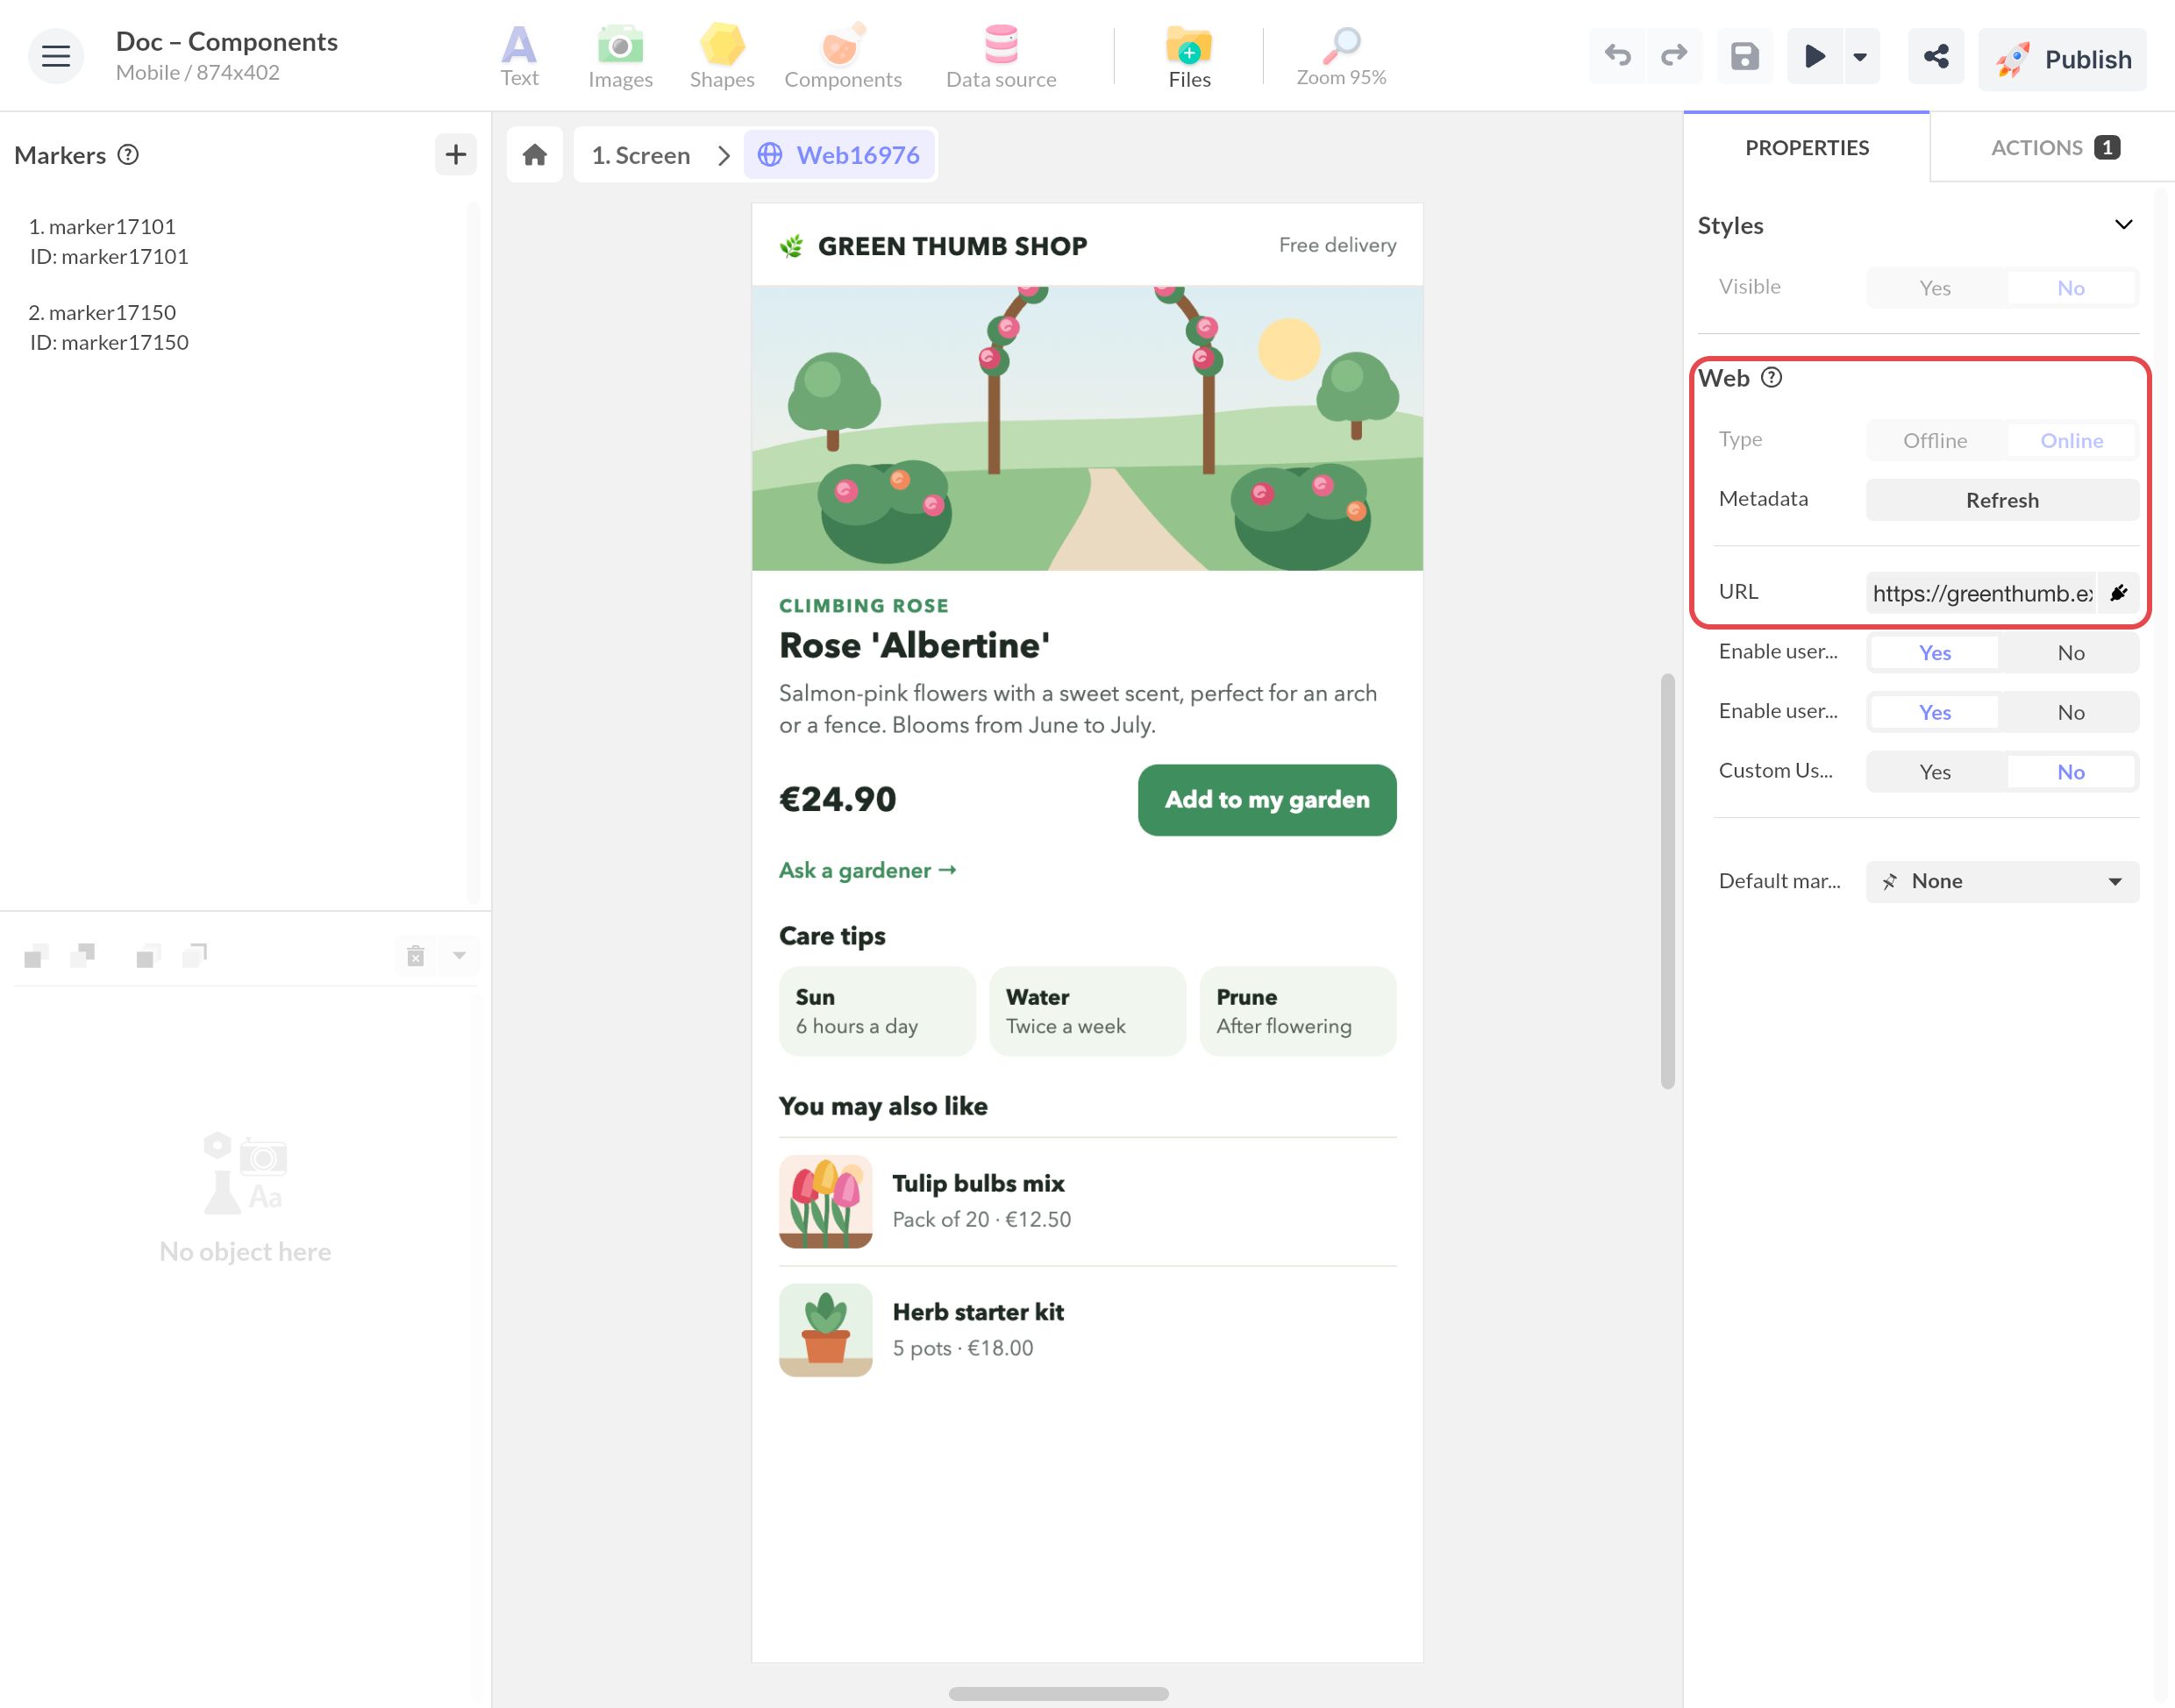Open the Components tool
The width and height of the screenshot is (2175, 1708).
(x=843, y=56)
